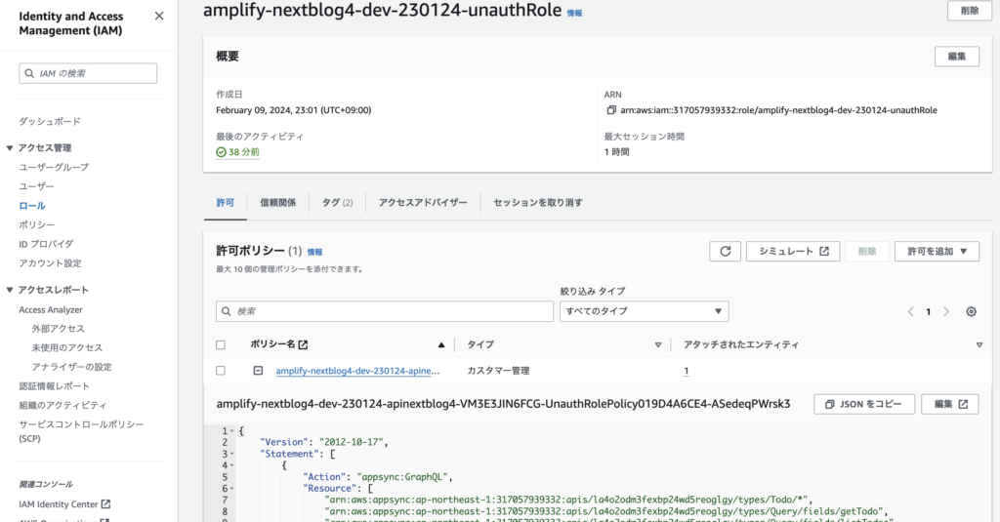1000x522 pixels.
Task: Open the 絞り込みタイプ dropdown
Action: (x=645, y=311)
